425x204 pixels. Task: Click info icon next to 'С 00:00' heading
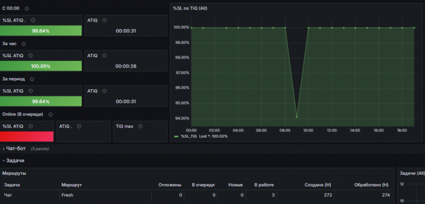click(x=27, y=8)
